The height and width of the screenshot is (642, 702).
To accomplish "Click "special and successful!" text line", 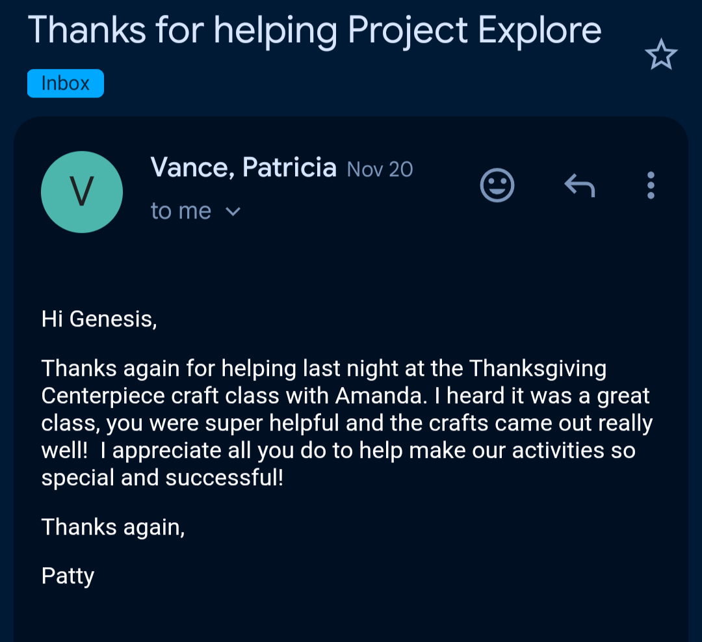I will pos(162,477).
